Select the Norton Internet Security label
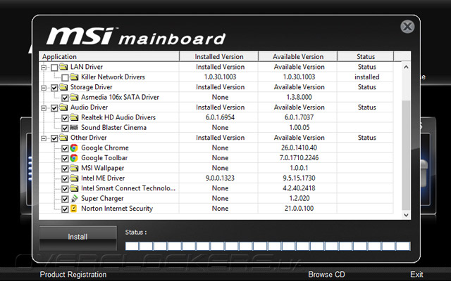The width and height of the screenshot is (451, 281). [117, 209]
